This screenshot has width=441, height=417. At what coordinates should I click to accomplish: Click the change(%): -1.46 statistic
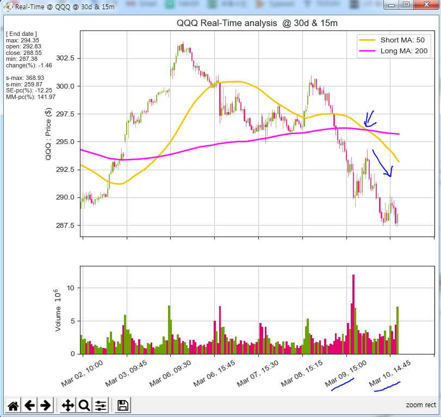[29, 65]
